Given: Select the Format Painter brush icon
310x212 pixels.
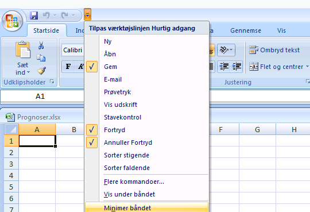Looking at the screenshot, I should 41,70.
